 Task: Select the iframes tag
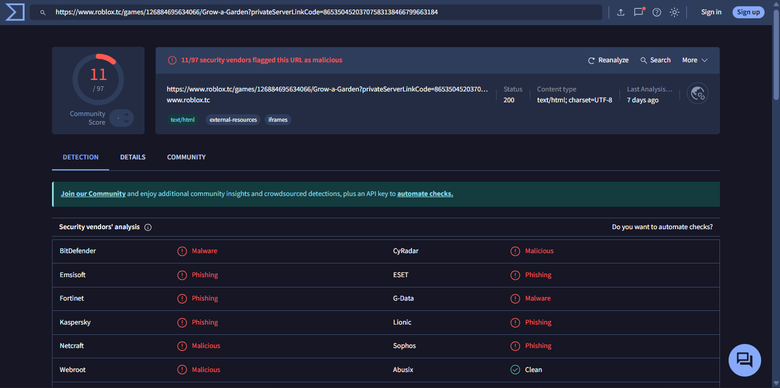point(278,119)
